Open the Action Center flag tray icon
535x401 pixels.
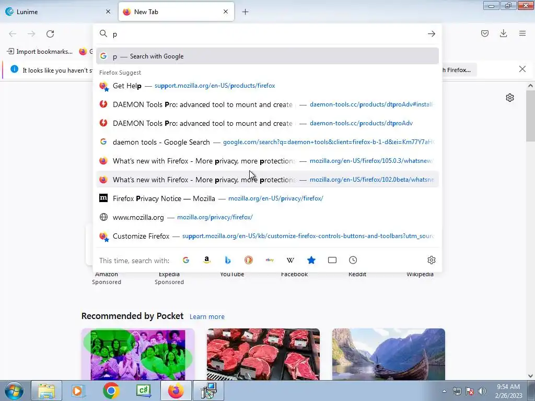(470, 391)
